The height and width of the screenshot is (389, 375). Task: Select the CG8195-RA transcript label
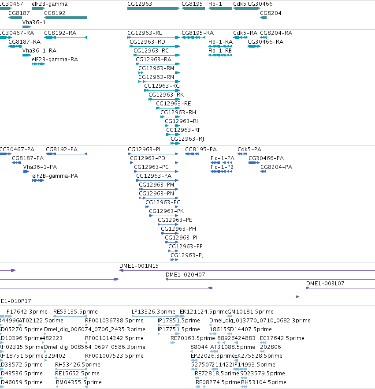point(197,33)
